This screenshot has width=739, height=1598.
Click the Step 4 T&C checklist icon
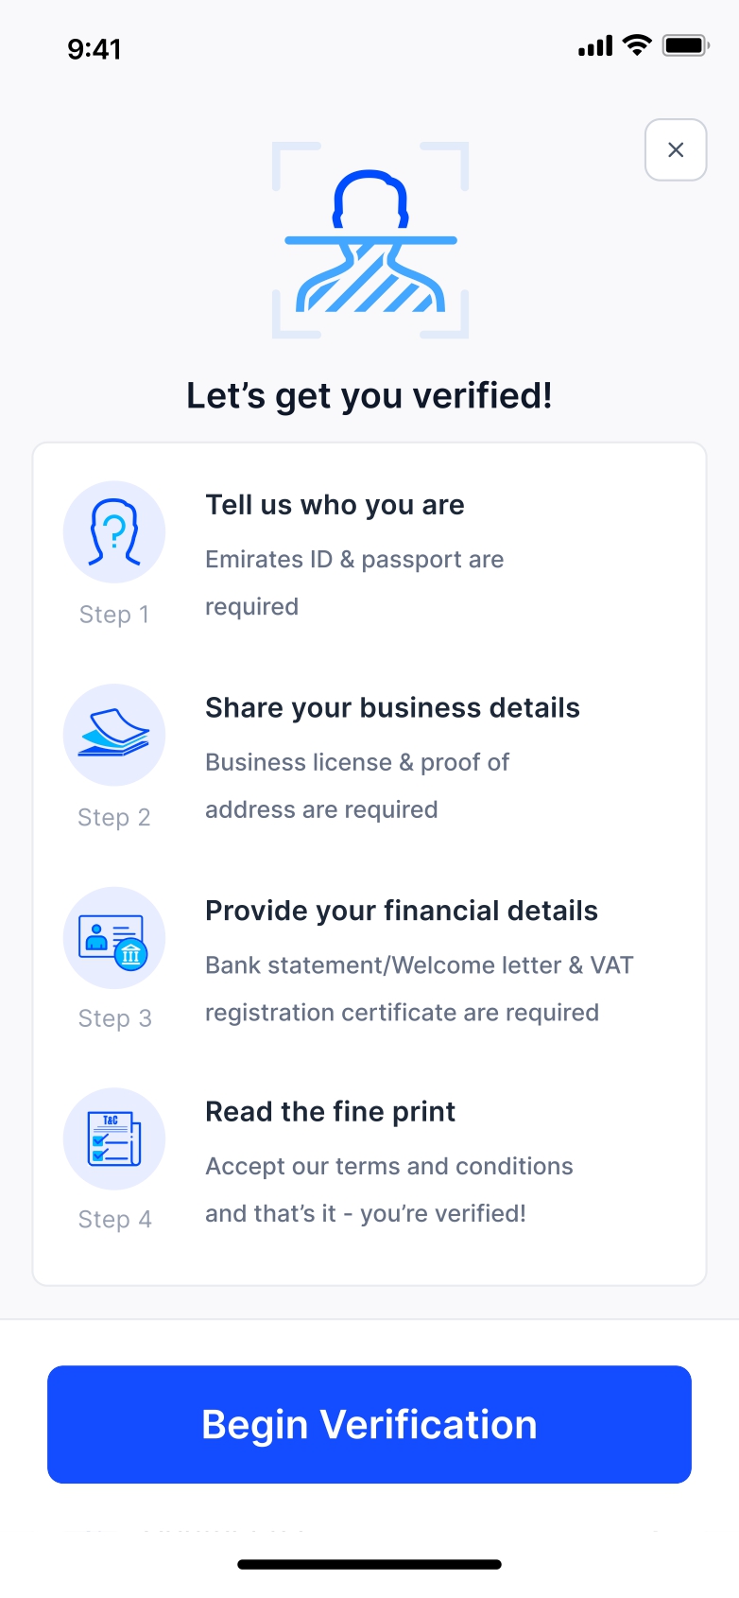click(114, 1138)
